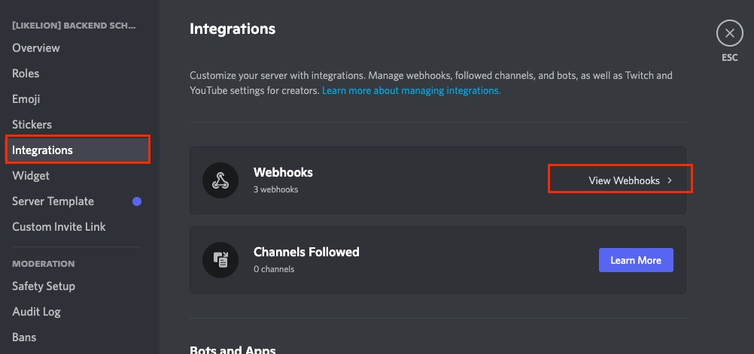Click the Webhooks card title
The height and width of the screenshot is (354, 754).
click(x=283, y=172)
